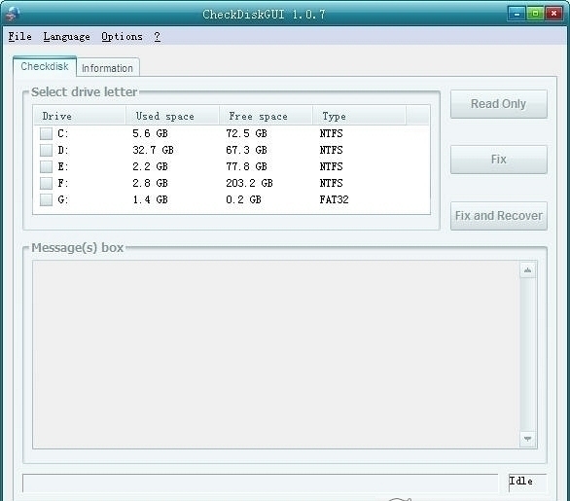The width and height of the screenshot is (570, 501).
Task: Open the File menu
Action: pos(20,36)
